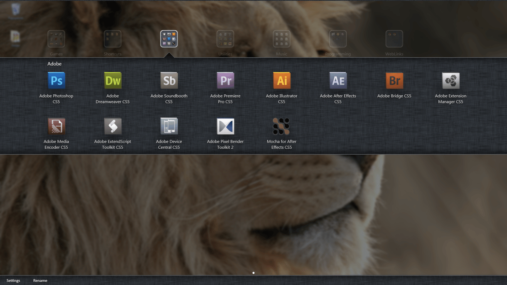Launch Adobe Extension Manager CS5
This screenshot has height=285, width=507.
point(451,81)
